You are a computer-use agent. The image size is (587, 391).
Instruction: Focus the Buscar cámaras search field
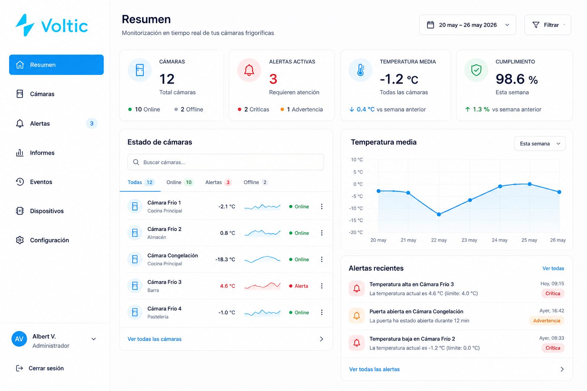click(x=225, y=162)
